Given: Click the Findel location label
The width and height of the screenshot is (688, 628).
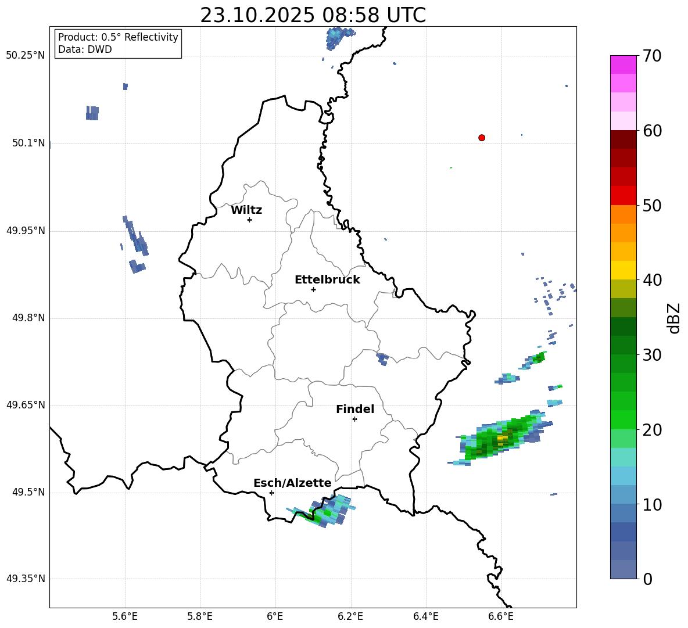Looking at the screenshot, I should pyautogui.click(x=355, y=409).
